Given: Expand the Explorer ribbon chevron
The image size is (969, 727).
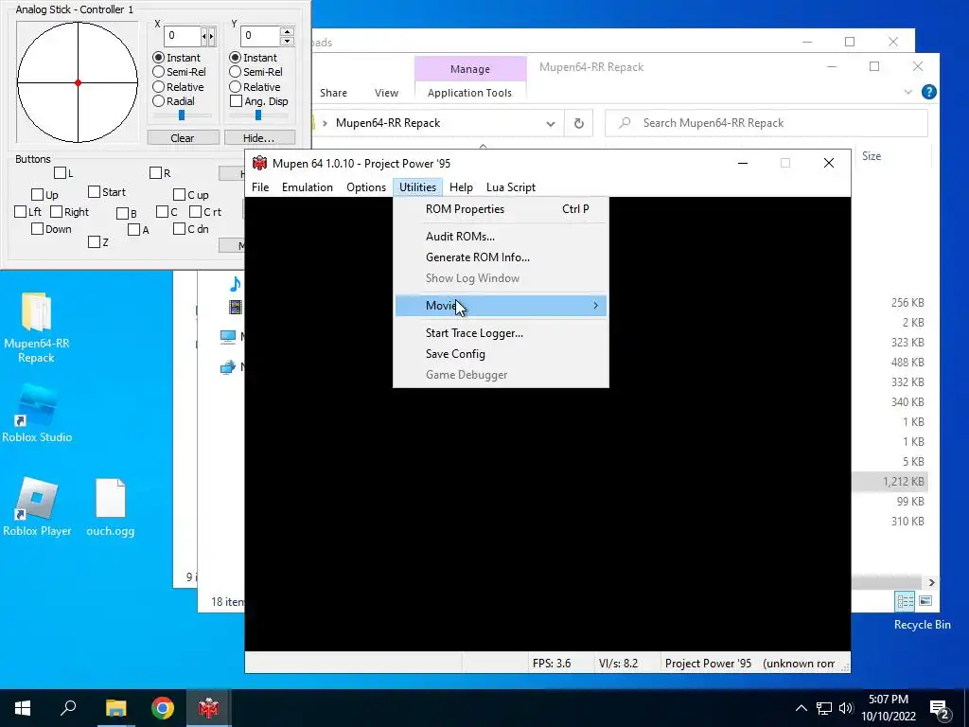Looking at the screenshot, I should (907, 92).
